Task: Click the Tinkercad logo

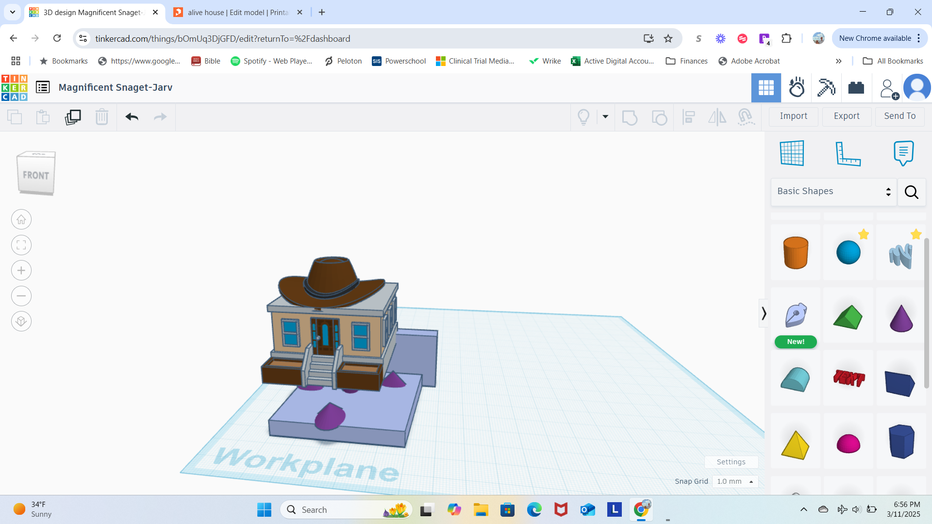Action: click(15, 87)
